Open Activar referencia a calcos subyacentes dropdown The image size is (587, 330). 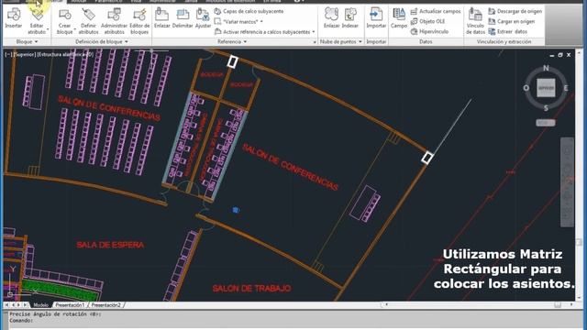314,32
